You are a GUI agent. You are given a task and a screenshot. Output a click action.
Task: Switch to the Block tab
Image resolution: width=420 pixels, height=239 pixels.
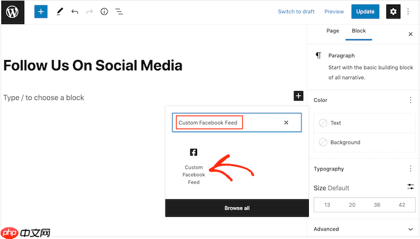(x=359, y=31)
